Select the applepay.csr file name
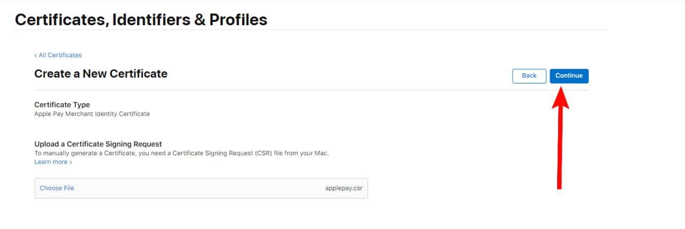The height and width of the screenshot is (229, 685). pos(344,188)
